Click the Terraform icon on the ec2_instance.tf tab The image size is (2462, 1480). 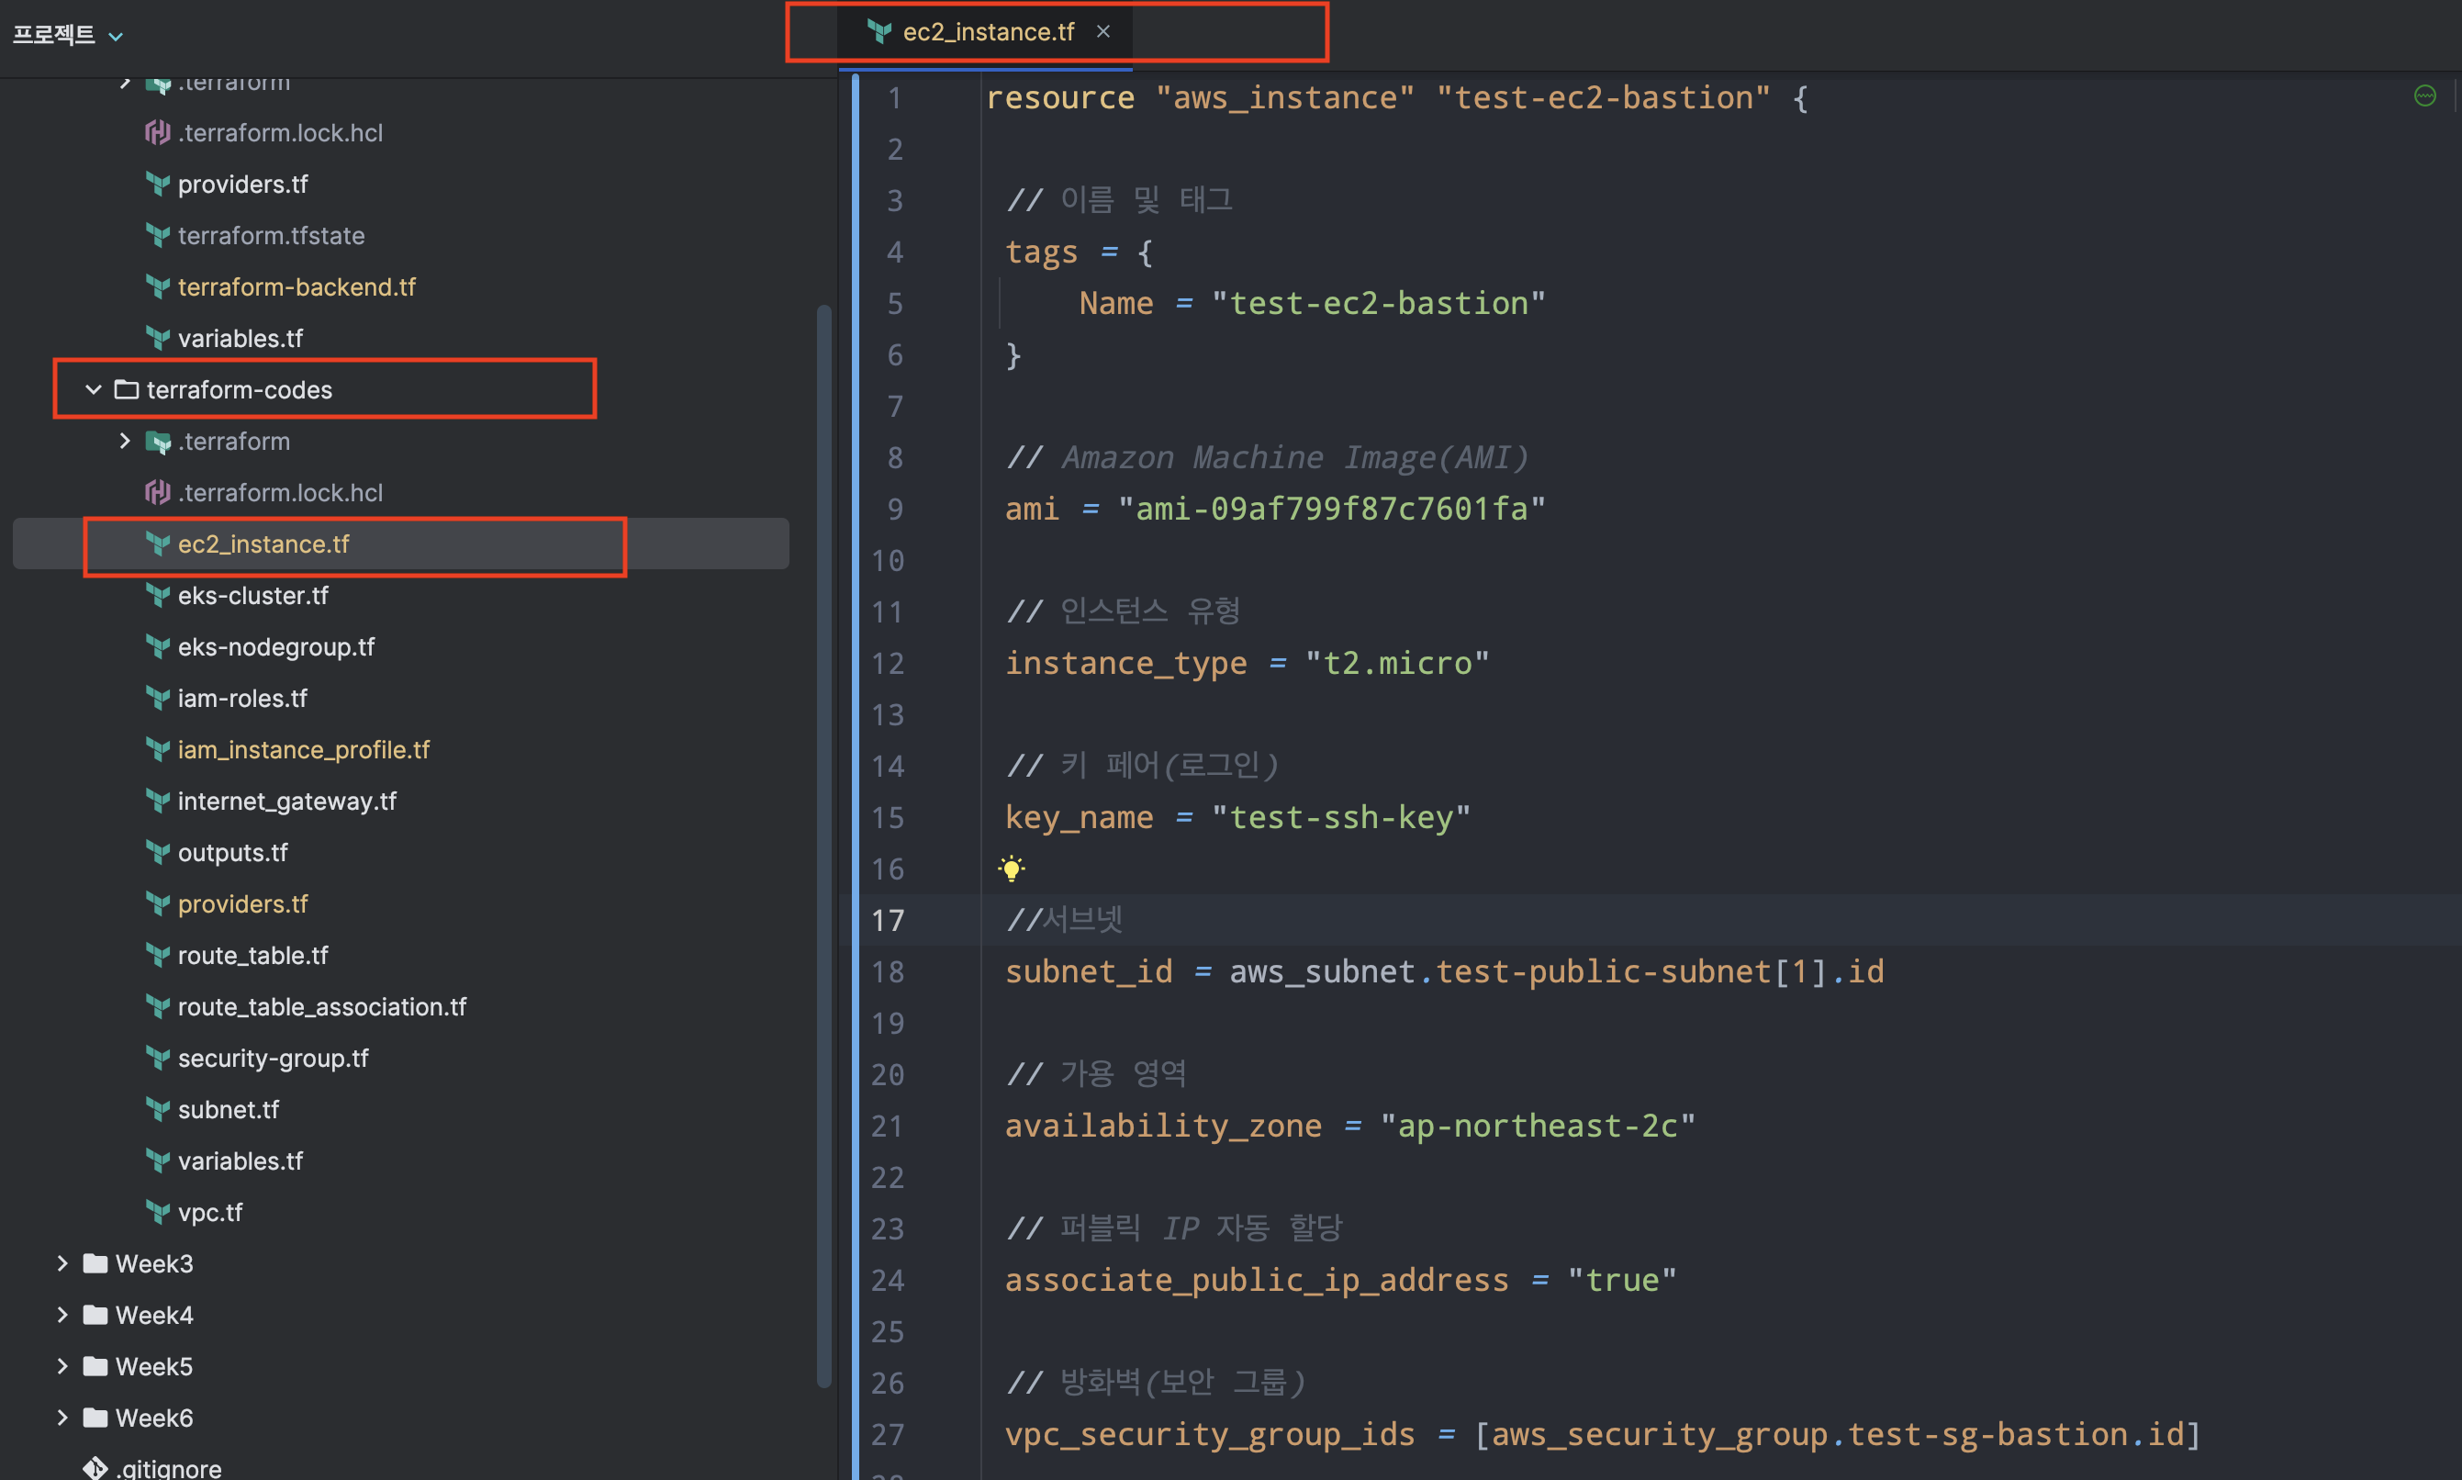878,32
